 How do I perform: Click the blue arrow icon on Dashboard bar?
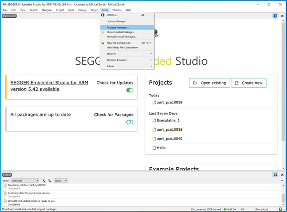tap(275, 16)
